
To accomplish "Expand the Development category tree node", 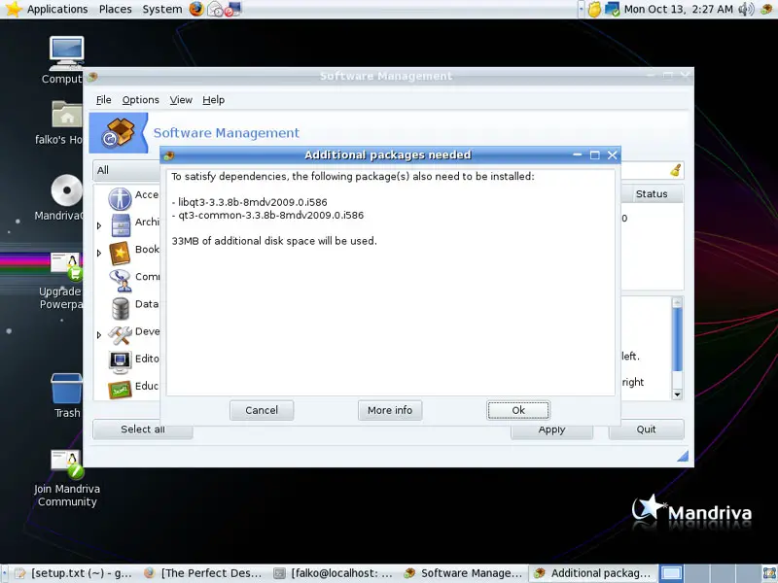I will coord(99,335).
